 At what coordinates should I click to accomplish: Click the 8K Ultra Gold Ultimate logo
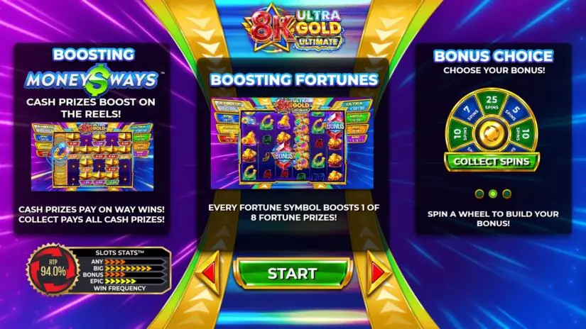(293, 30)
